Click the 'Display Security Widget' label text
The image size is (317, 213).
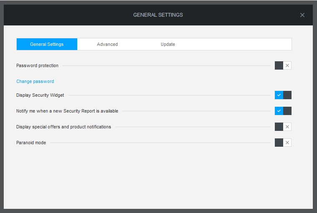coord(40,95)
